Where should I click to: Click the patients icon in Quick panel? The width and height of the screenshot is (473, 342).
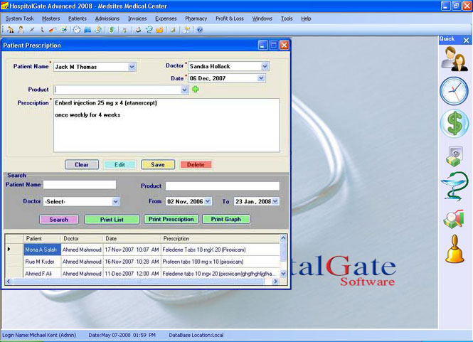(x=454, y=59)
